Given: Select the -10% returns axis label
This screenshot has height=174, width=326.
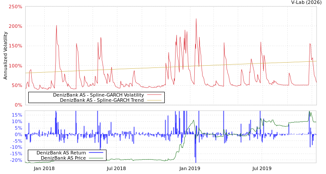Looking at the screenshot, I should [16, 147].
